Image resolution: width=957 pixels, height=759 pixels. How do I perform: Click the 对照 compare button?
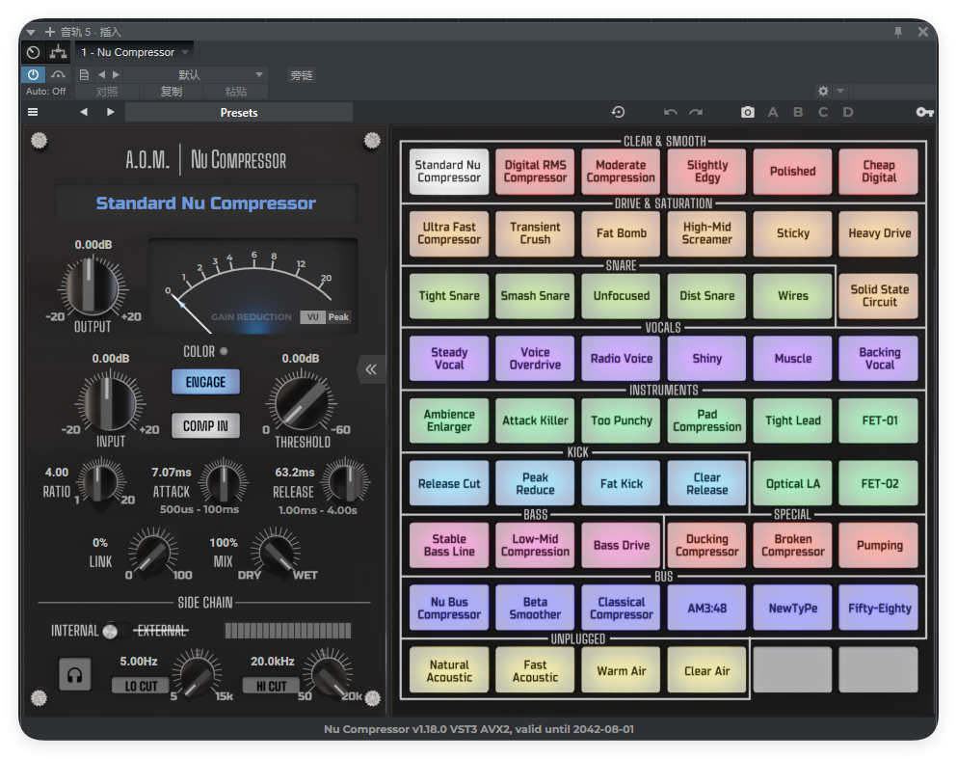click(107, 92)
